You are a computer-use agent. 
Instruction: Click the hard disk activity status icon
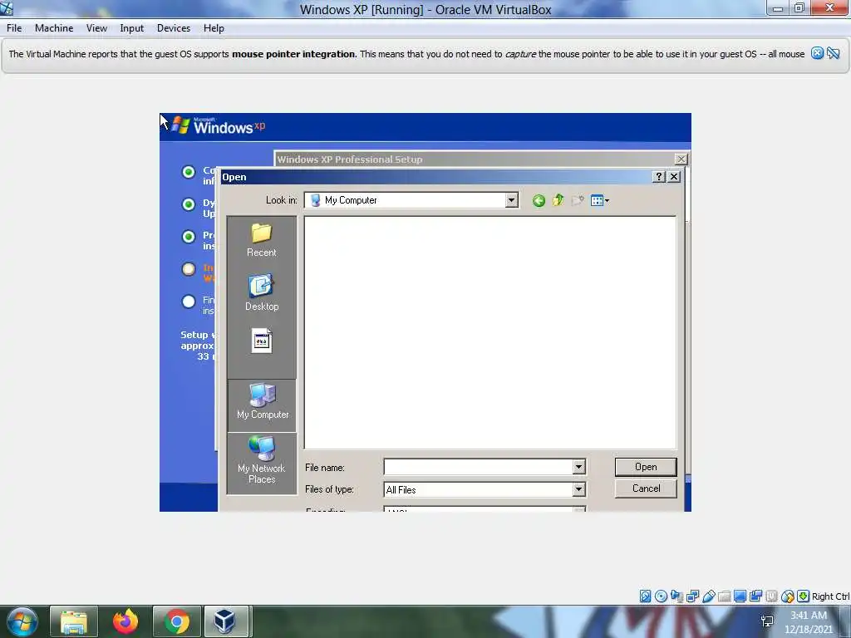click(645, 596)
